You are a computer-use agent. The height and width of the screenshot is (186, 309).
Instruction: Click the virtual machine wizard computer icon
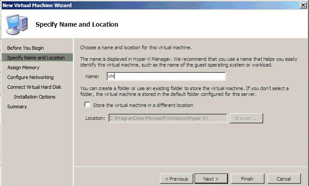coord(16,24)
